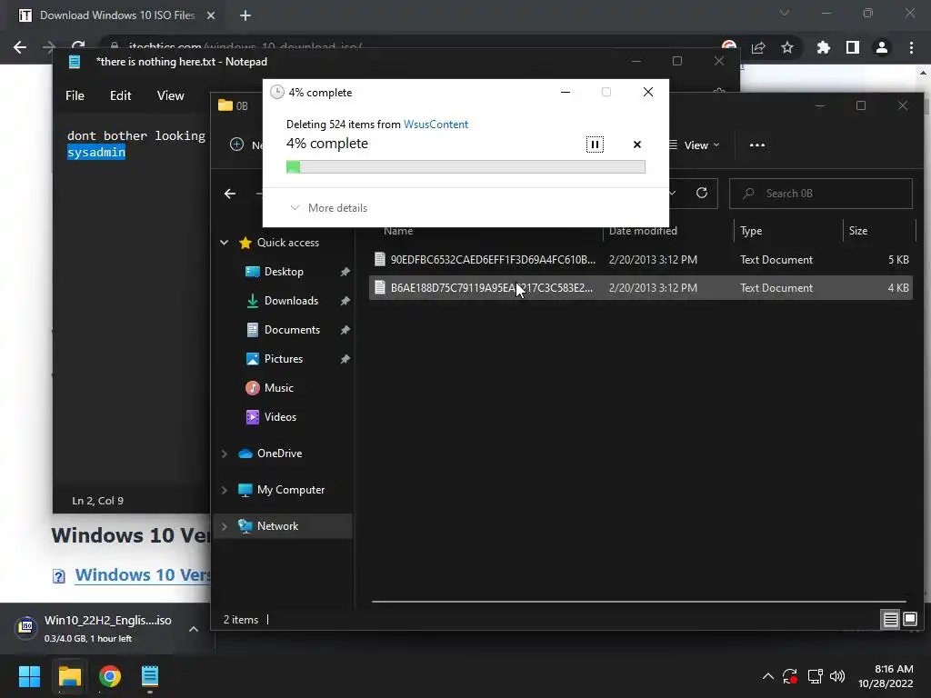Select Network in the navigation pane
Viewport: 931px width, 698px height.
[x=277, y=526]
